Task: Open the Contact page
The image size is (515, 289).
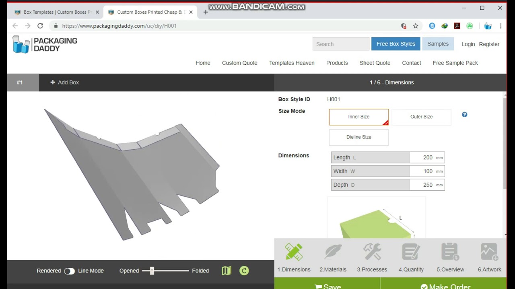Action: (412, 63)
